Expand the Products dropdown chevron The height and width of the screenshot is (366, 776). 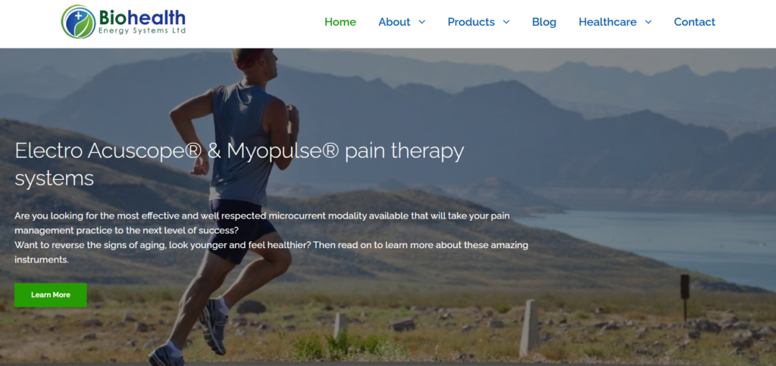[x=506, y=22]
